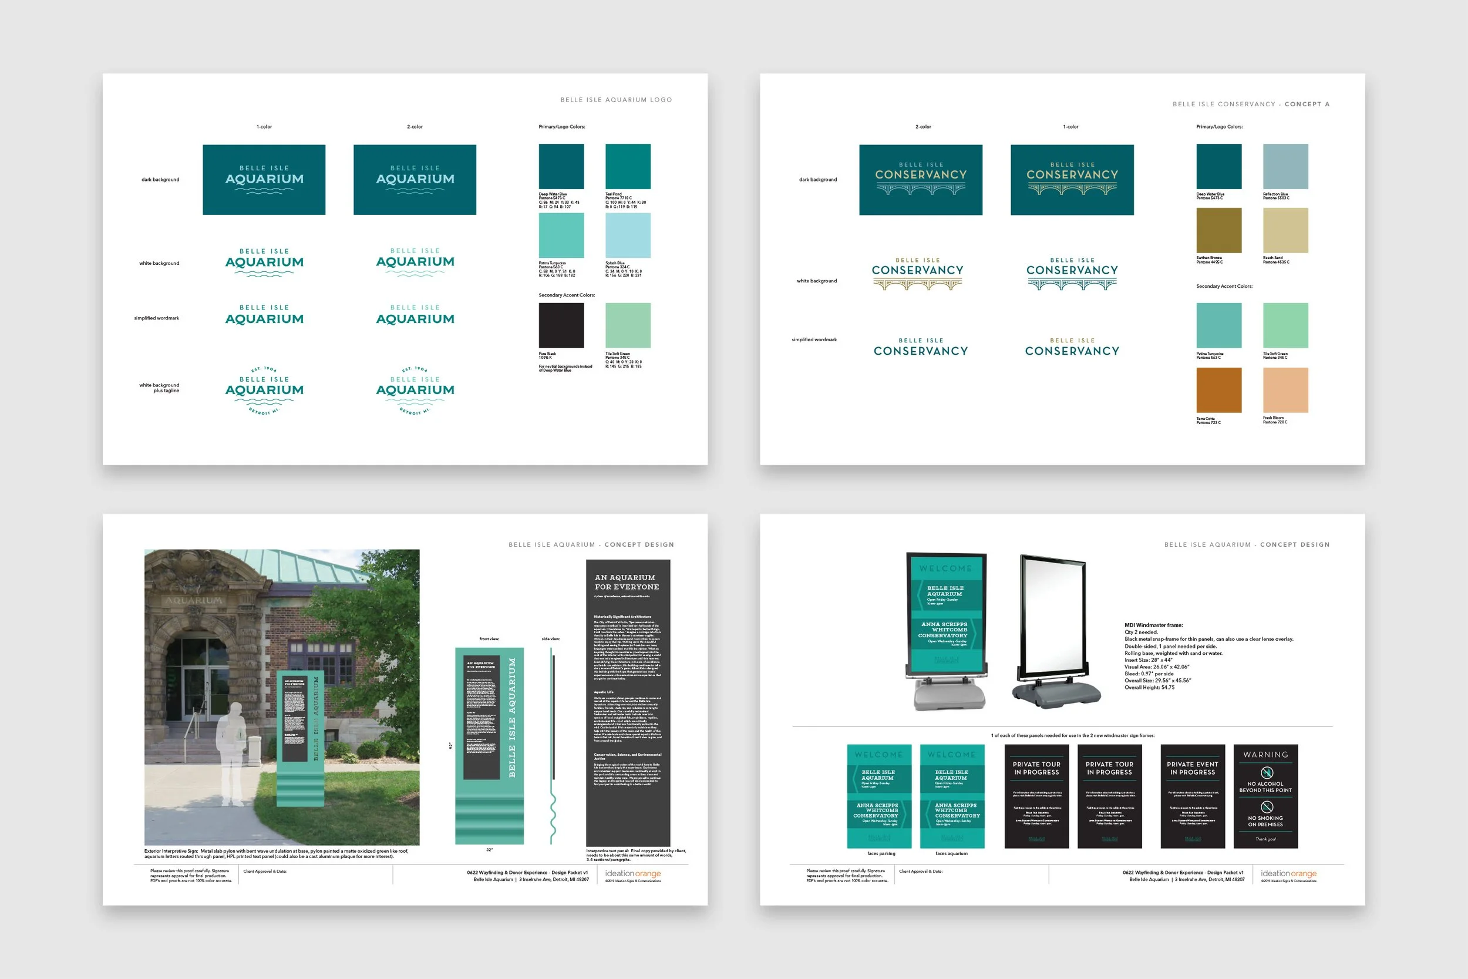Image resolution: width=1468 pixels, height=979 pixels.
Task: Select 1-color simplified Aquarium wordmark
Action: click(264, 315)
